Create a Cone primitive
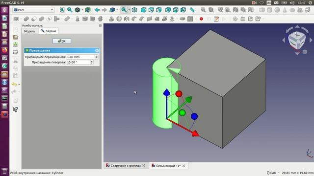This screenshot has height=176, width=314. pos(285,10)
